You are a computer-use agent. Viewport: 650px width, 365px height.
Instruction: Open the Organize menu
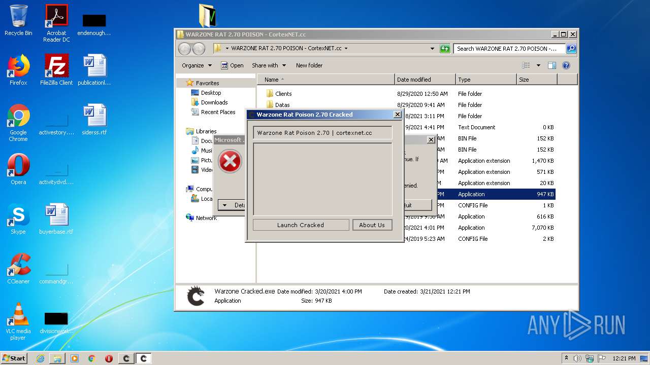197,65
